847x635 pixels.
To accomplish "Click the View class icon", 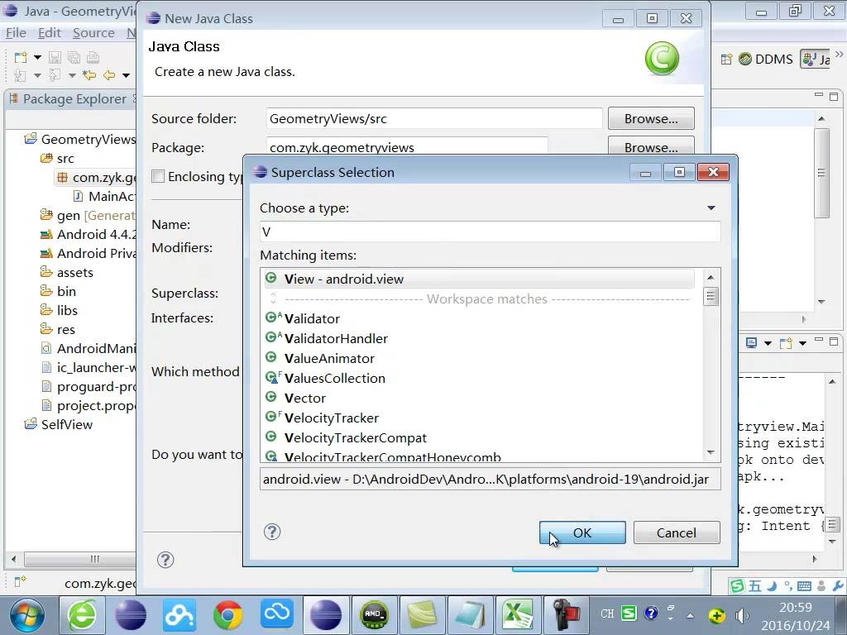I will [271, 279].
